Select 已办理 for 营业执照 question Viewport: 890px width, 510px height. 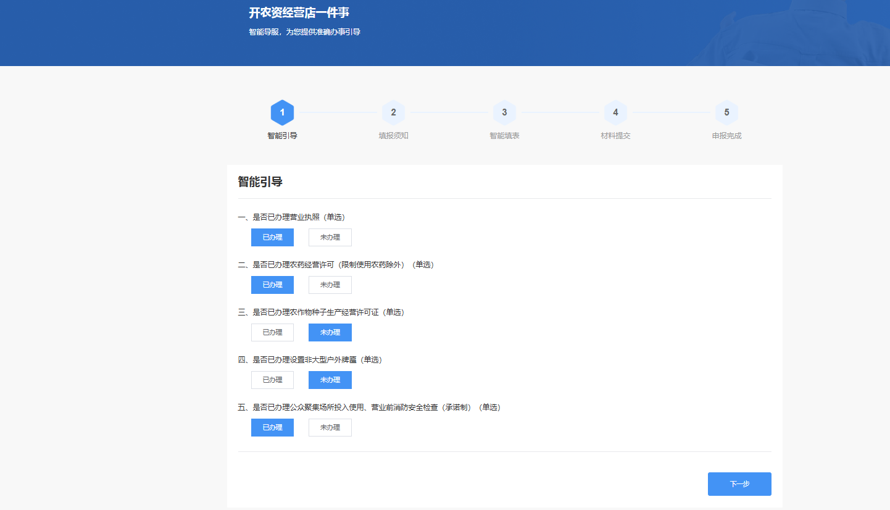tap(272, 238)
